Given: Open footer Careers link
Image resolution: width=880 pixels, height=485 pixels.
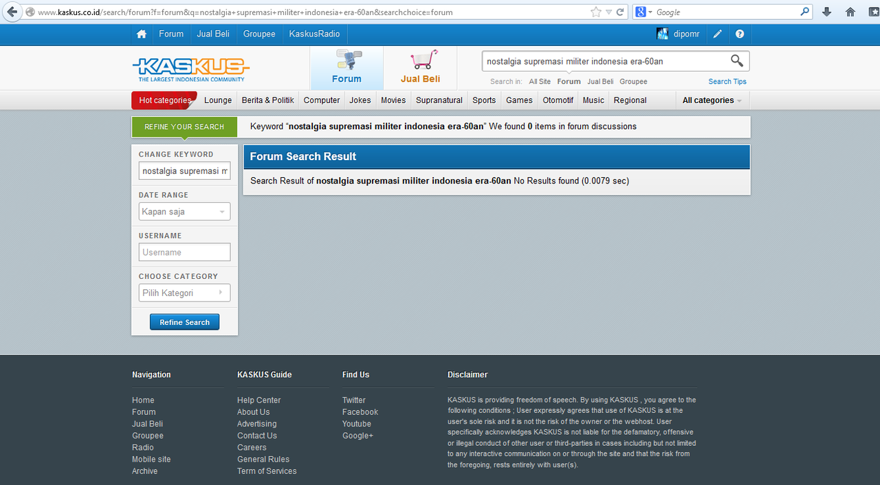Looking at the screenshot, I should 252,447.
